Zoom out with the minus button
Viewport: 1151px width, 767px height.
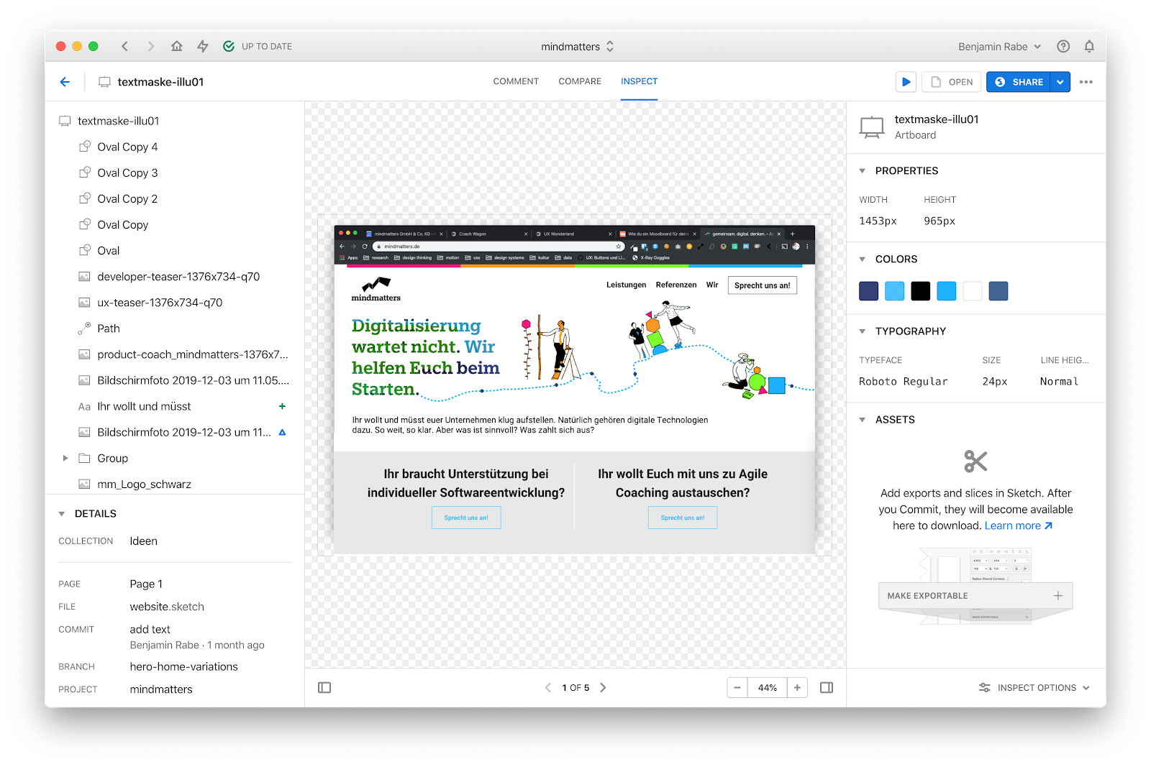click(737, 688)
